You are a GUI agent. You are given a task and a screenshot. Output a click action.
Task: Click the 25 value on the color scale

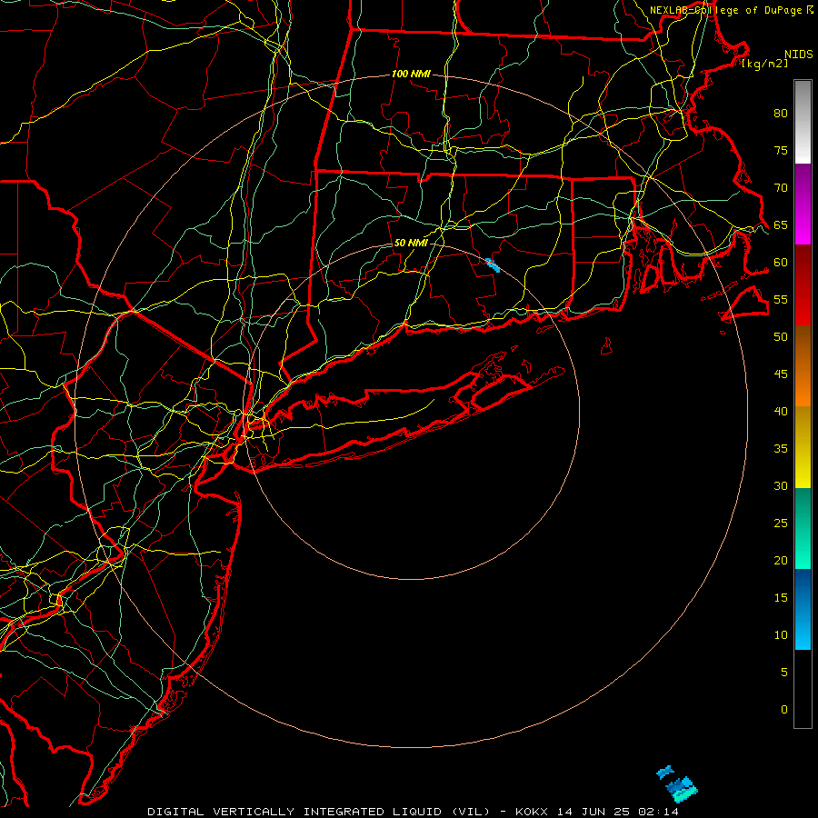pyautogui.click(x=781, y=524)
